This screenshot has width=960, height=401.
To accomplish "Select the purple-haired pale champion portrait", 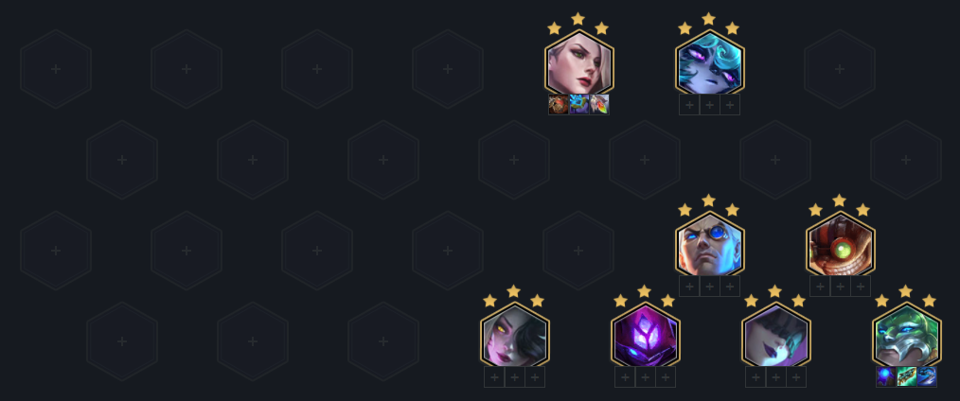I will tap(775, 336).
